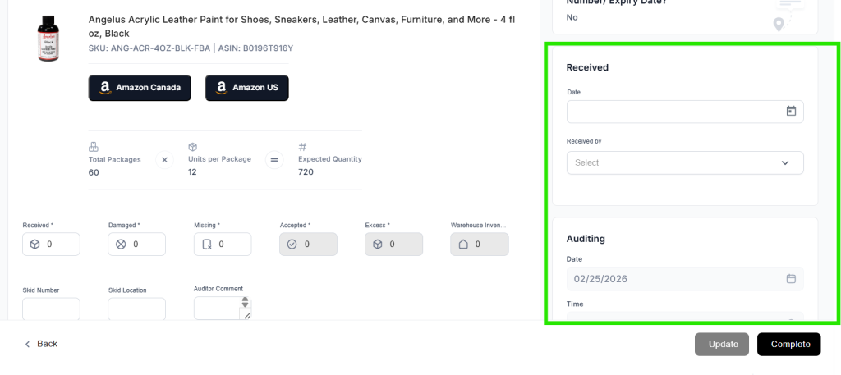Click the 'No' answer under Expiry Date question
Viewport: 841px width, 375px height.
point(572,18)
